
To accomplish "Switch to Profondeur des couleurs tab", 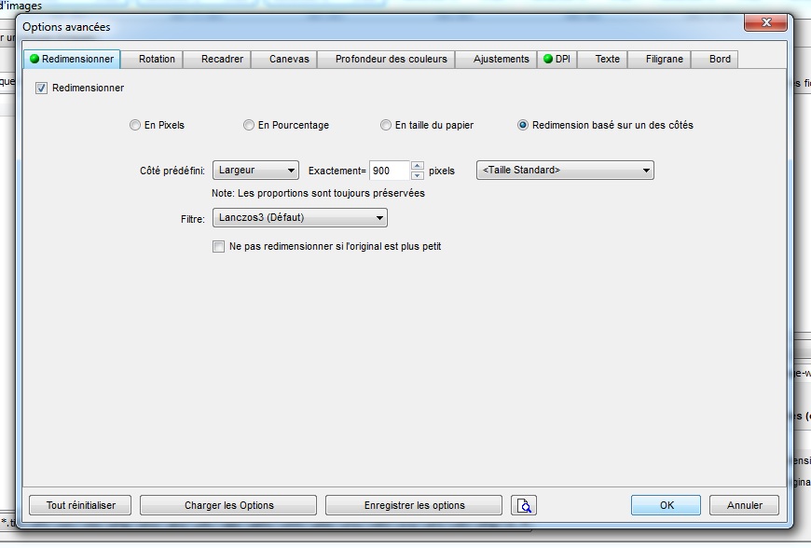I will [392, 59].
